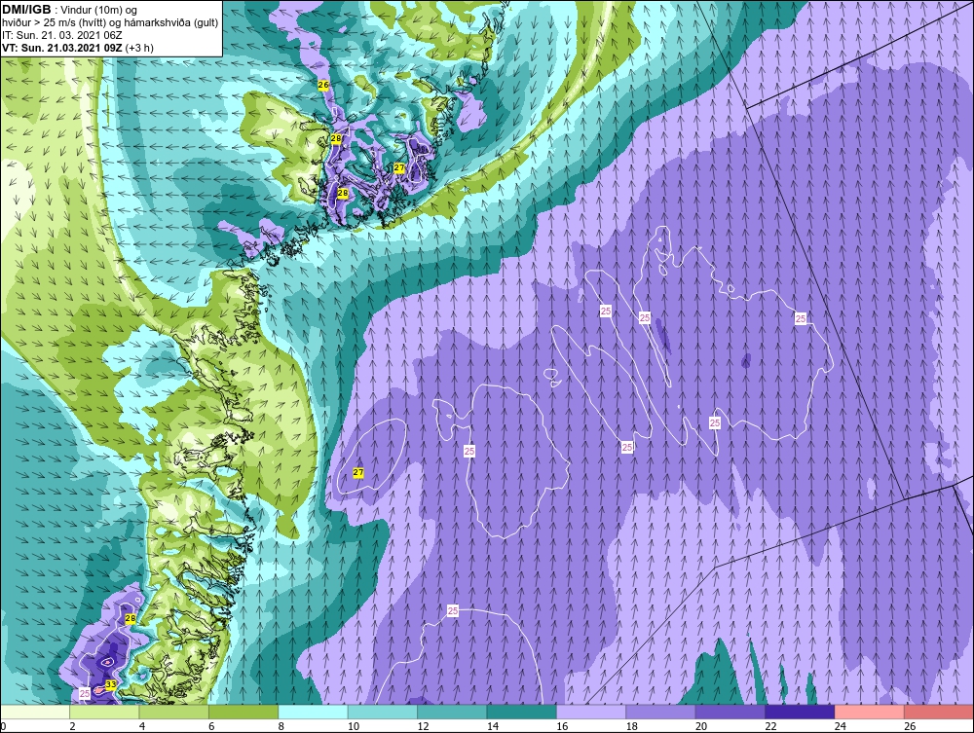Click the 'VT: Sun. 21.03.2021 09Z' valid time

coord(62,48)
